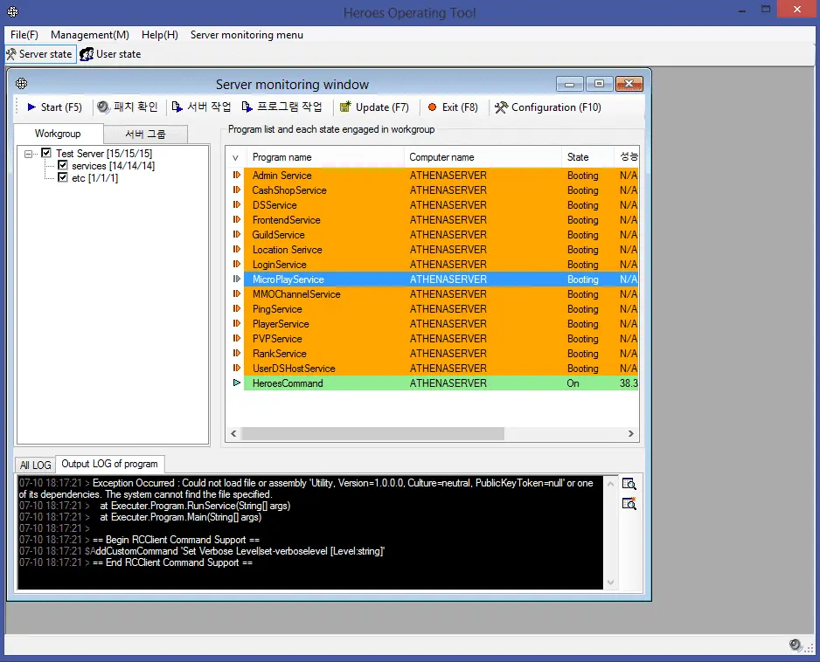Screen dimensions: 820x662
Task: Click the Configuration (F10) tools icon
Action: 501,107
